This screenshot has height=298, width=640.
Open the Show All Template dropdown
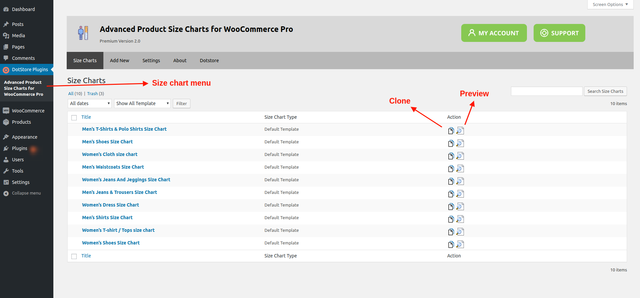click(x=142, y=103)
